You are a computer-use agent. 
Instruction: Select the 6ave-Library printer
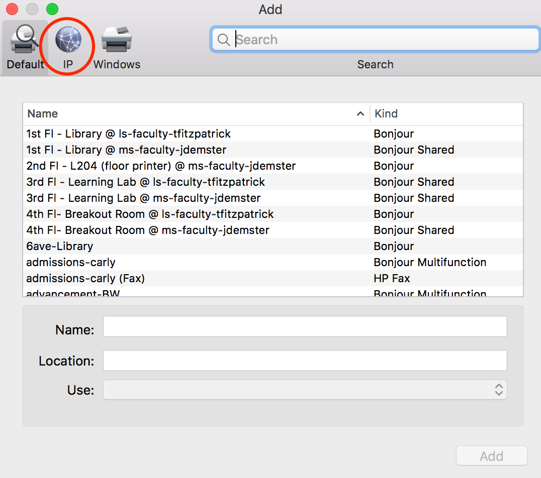click(59, 246)
